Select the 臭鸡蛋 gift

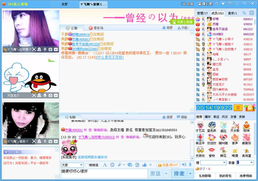[x=246, y=152]
